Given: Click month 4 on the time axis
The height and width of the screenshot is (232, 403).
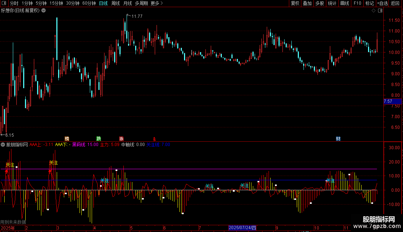Looking at the screenshot, I should pos(95,228).
